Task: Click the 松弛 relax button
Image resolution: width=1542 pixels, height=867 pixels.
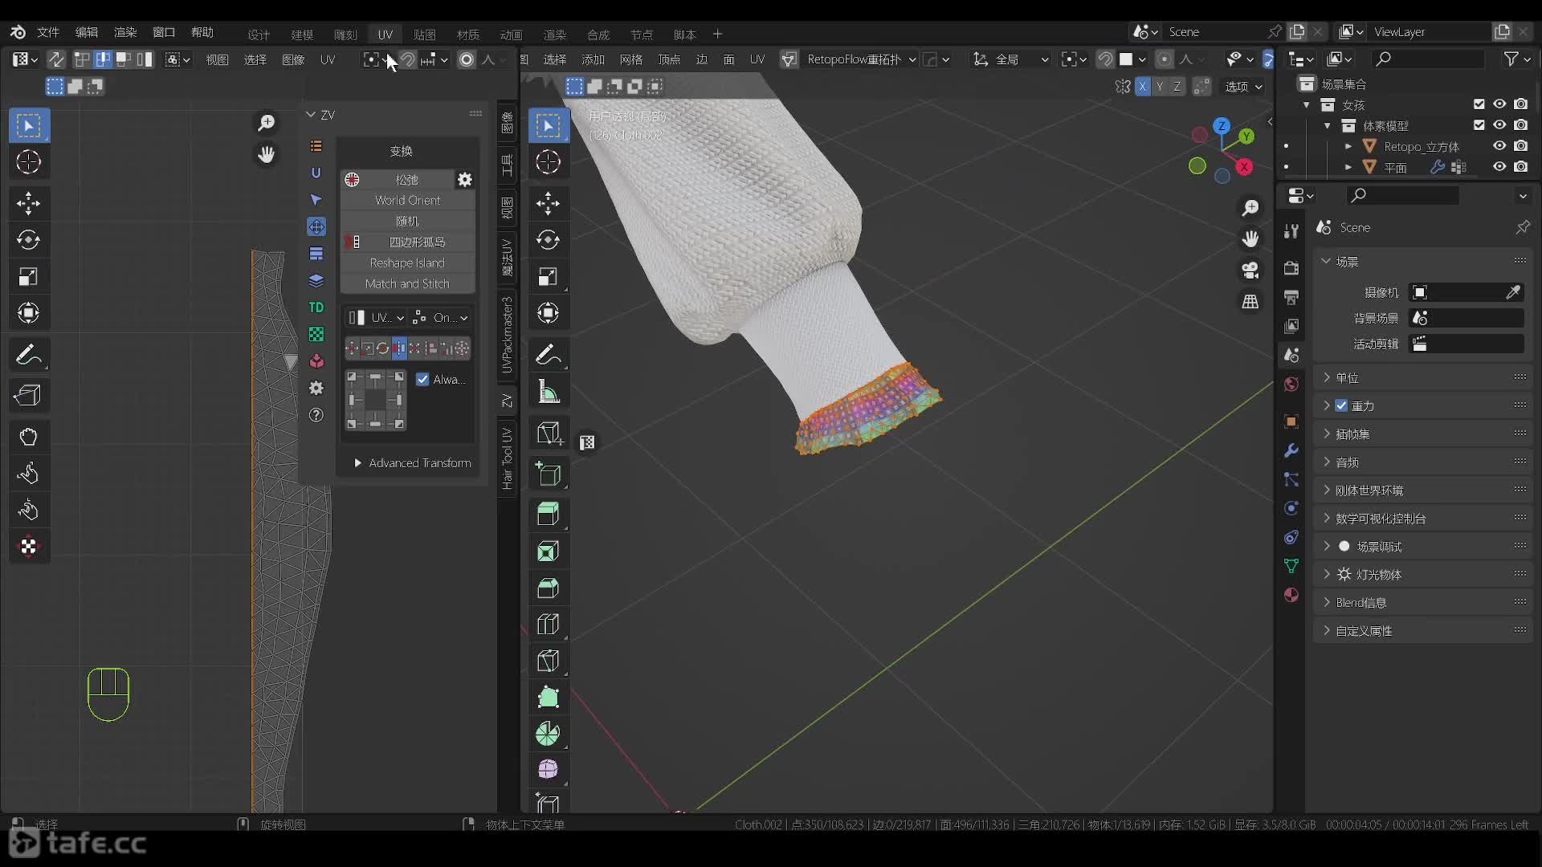Action: click(398, 180)
